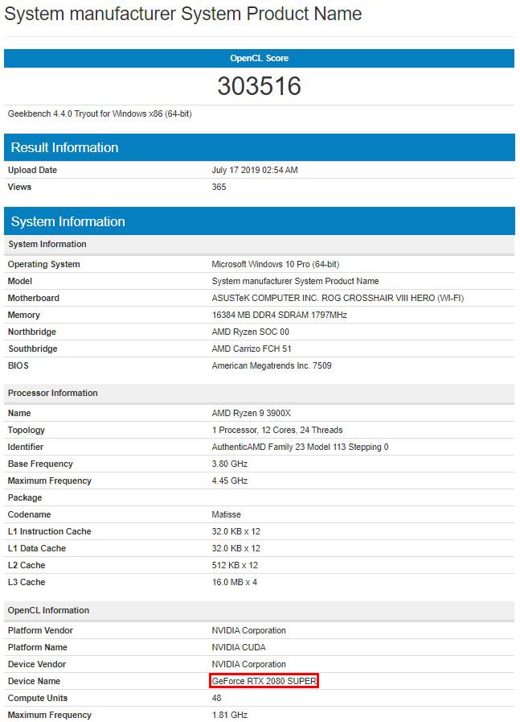Select the Device Vendor label
Image resolution: width=520 pixels, height=722 pixels.
(37, 664)
